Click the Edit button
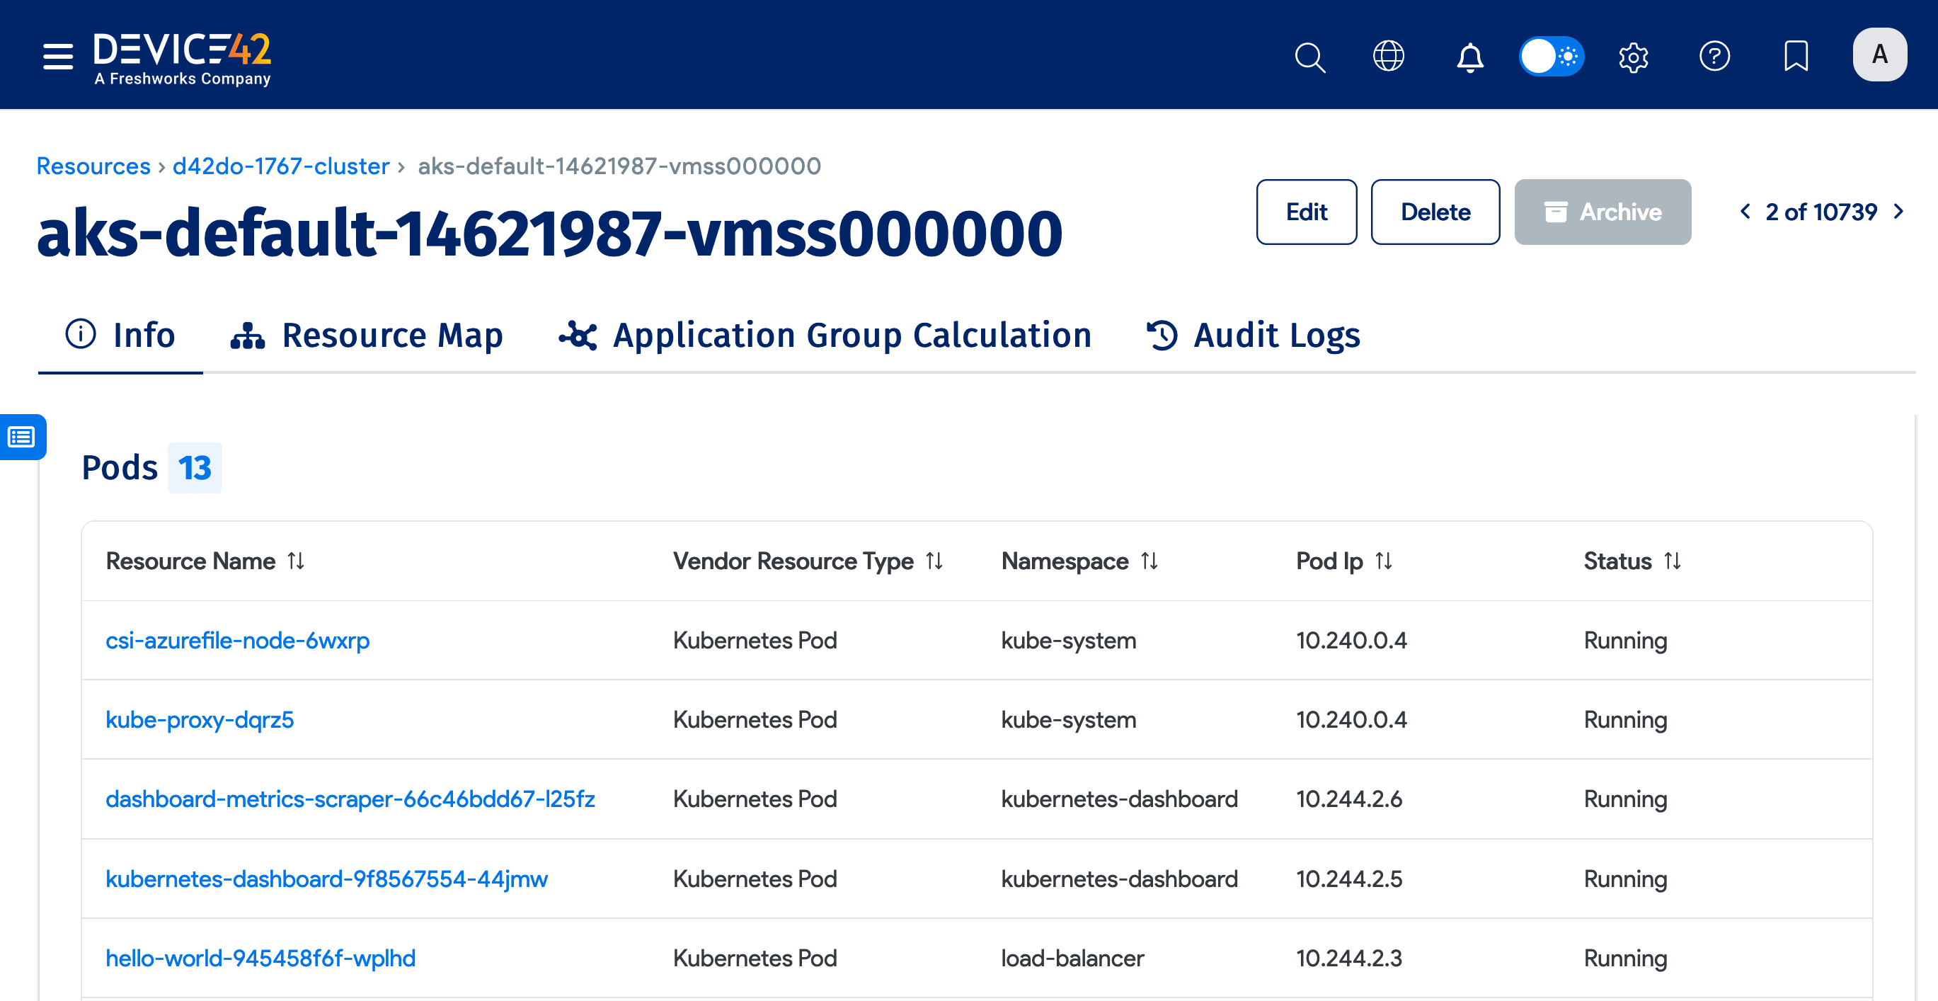 [x=1307, y=212]
